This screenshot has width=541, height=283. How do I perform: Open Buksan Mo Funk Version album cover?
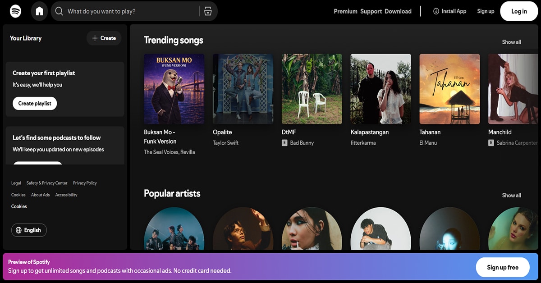[x=174, y=89]
